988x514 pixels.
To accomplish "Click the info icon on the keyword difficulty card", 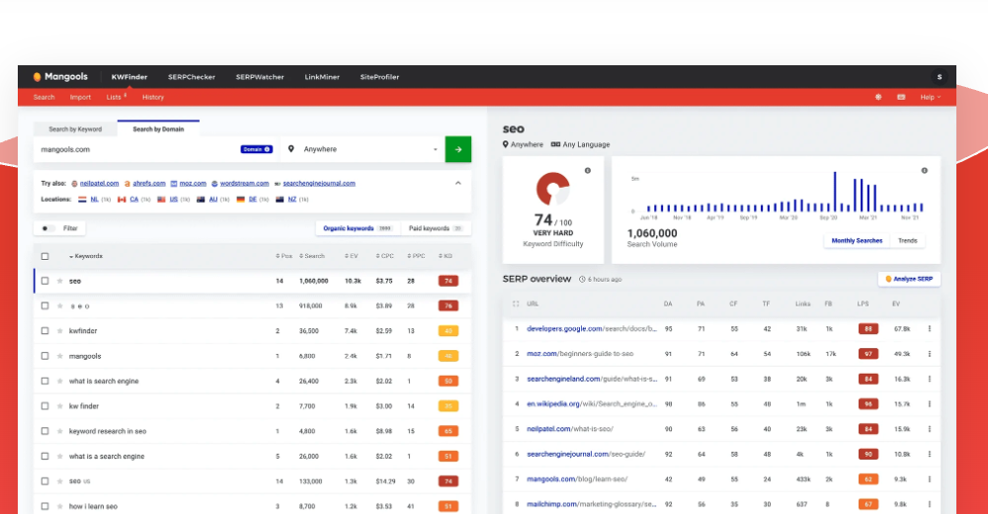I will (x=587, y=170).
